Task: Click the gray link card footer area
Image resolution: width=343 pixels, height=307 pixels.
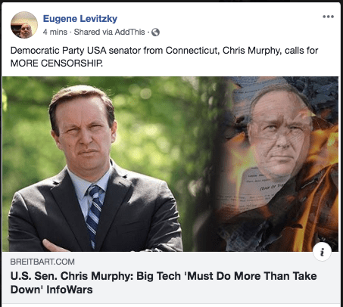Action: (x=170, y=278)
